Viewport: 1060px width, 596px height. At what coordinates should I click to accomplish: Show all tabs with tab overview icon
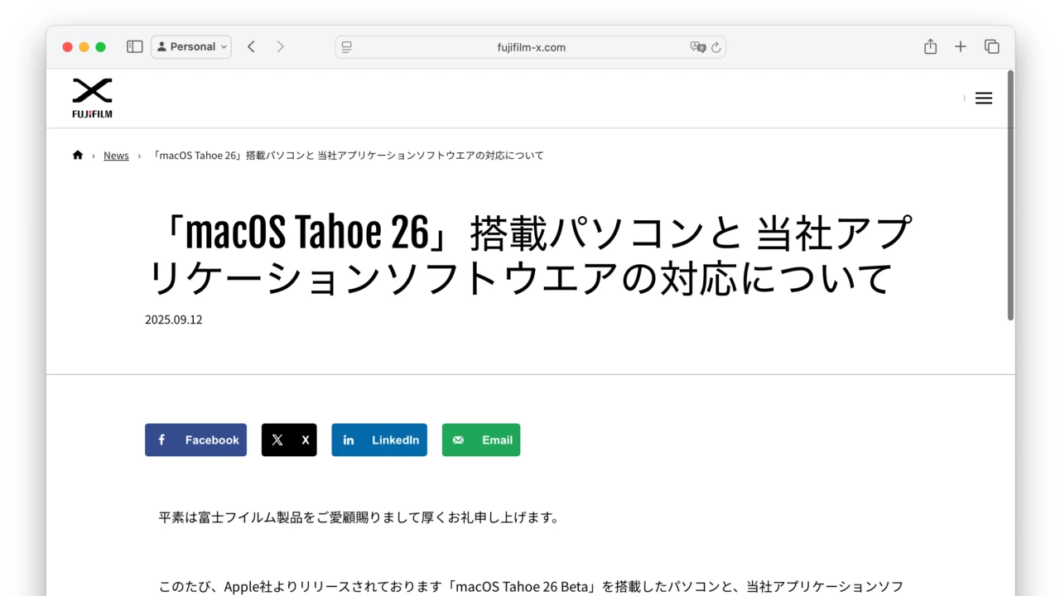point(991,46)
